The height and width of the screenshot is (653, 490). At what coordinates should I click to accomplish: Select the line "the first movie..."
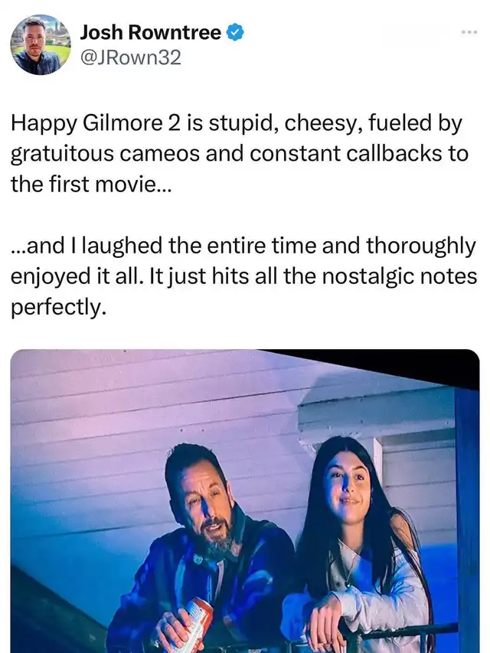coord(91,184)
